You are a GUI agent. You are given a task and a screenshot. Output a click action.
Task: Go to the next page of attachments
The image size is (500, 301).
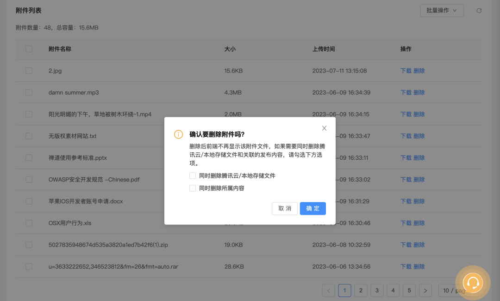[x=425, y=290]
